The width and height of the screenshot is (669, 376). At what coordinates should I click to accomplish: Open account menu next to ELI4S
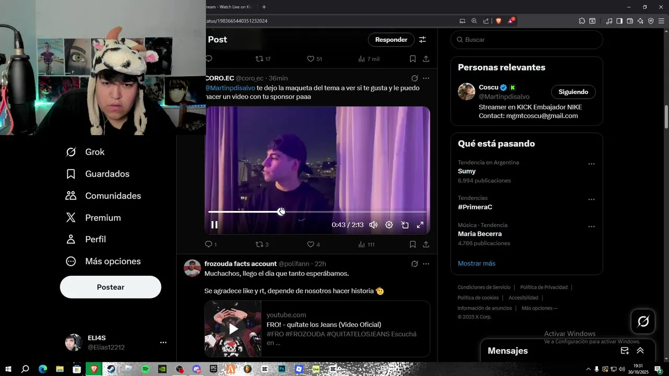tap(163, 343)
